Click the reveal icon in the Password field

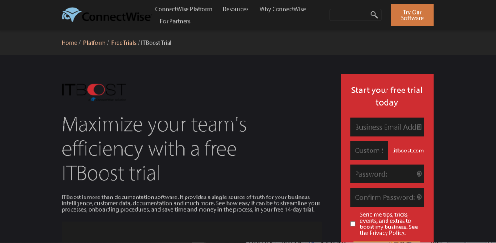419,174
